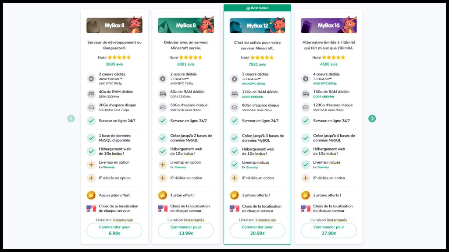Click the plus icon beside MyBox 4 Livemap
Viewport: 449px width, 252px height.
pos(91,164)
